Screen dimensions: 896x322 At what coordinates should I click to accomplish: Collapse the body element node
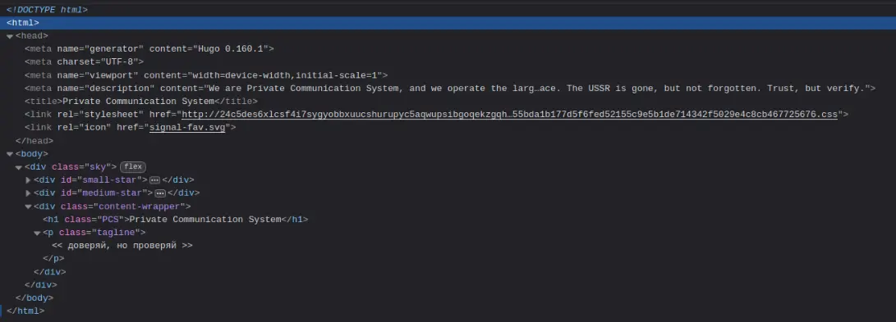tap(10, 154)
